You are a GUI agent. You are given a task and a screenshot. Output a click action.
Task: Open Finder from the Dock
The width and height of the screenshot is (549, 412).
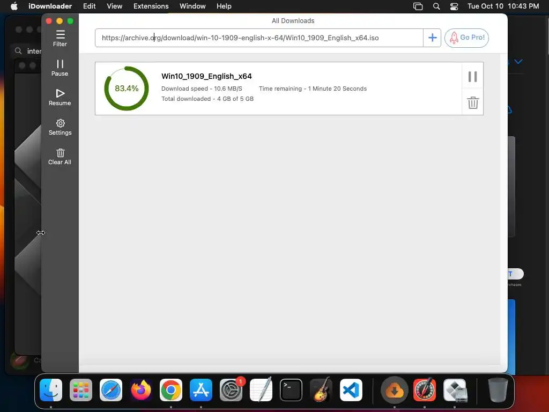pos(51,390)
